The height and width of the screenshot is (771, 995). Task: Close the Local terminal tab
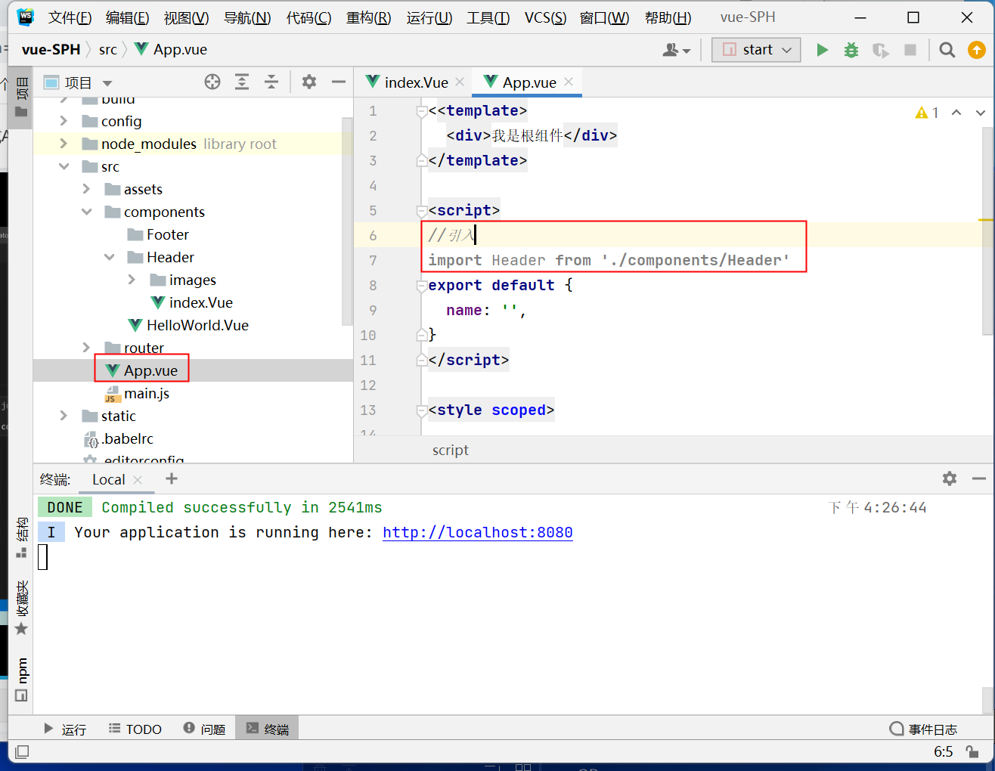(138, 480)
